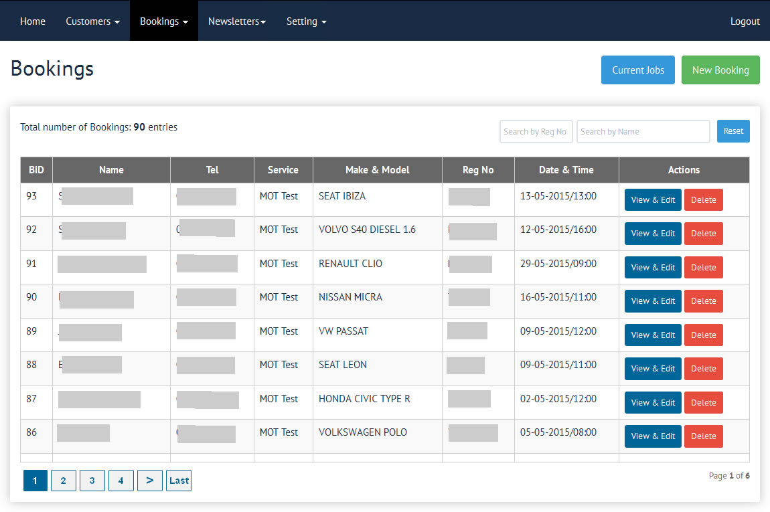Viewport: 770px width, 512px height.
Task: View & Edit booking 93 SEAT IBIZA
Action: pyautogui.click(x=653, y=200)
